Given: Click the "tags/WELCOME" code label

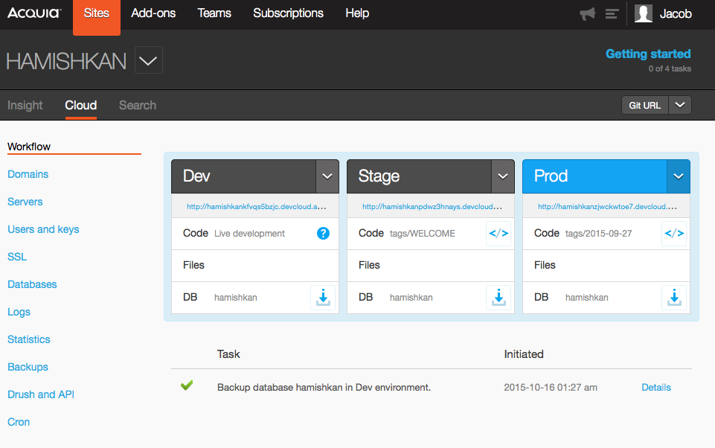Looking at the screenshot, I should (423, 234).
